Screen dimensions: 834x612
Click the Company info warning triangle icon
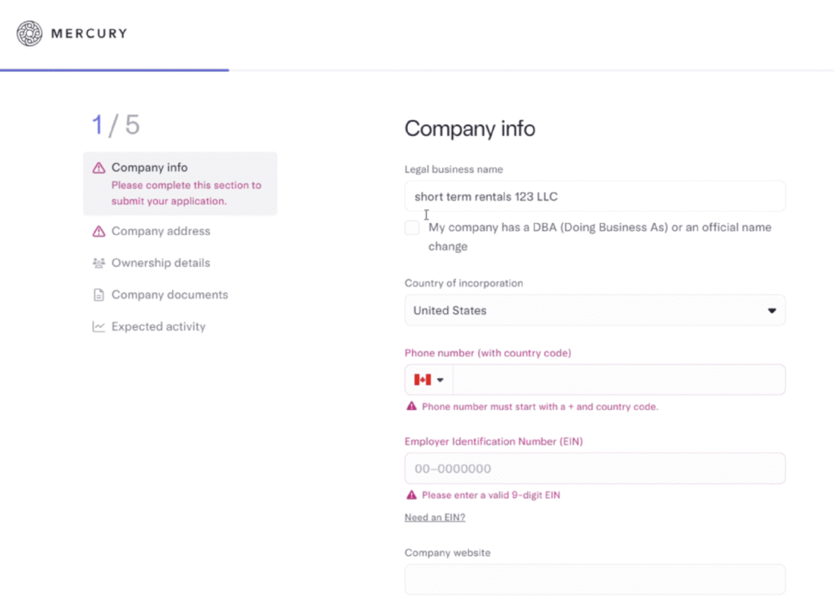tap(99, 168)
